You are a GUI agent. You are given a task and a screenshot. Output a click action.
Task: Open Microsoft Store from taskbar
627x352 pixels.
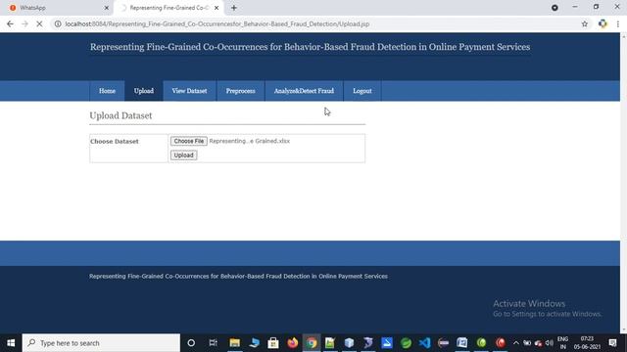273,343
